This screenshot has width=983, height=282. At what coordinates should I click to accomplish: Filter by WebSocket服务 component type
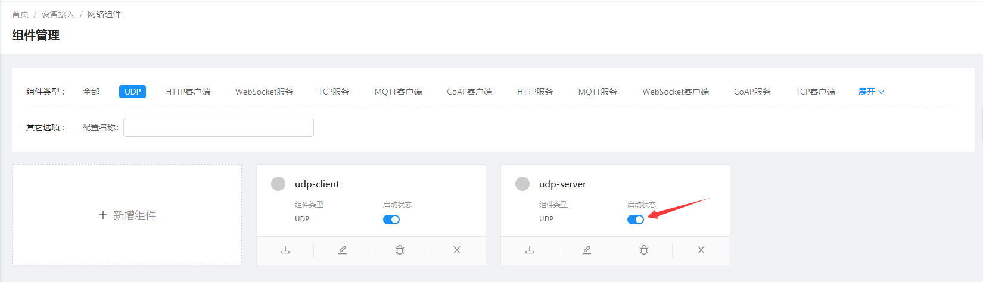[264, 92]
